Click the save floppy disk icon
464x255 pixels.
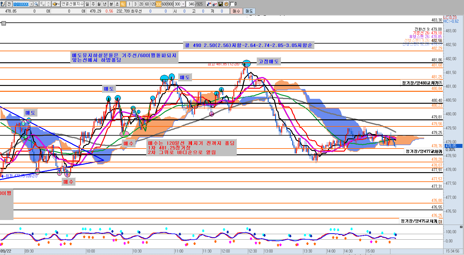pyautogui.click(x=220, y=4)
